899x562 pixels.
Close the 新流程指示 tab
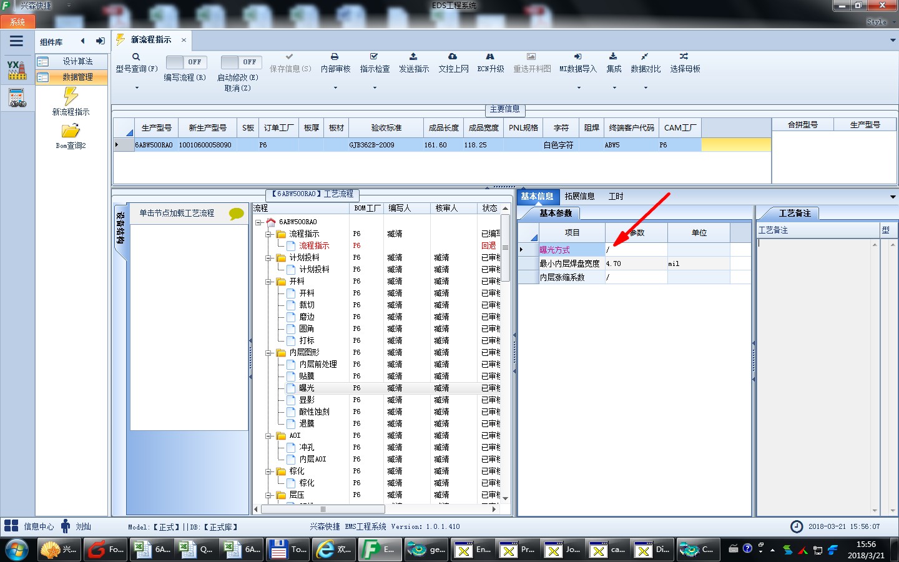[184, 40]
